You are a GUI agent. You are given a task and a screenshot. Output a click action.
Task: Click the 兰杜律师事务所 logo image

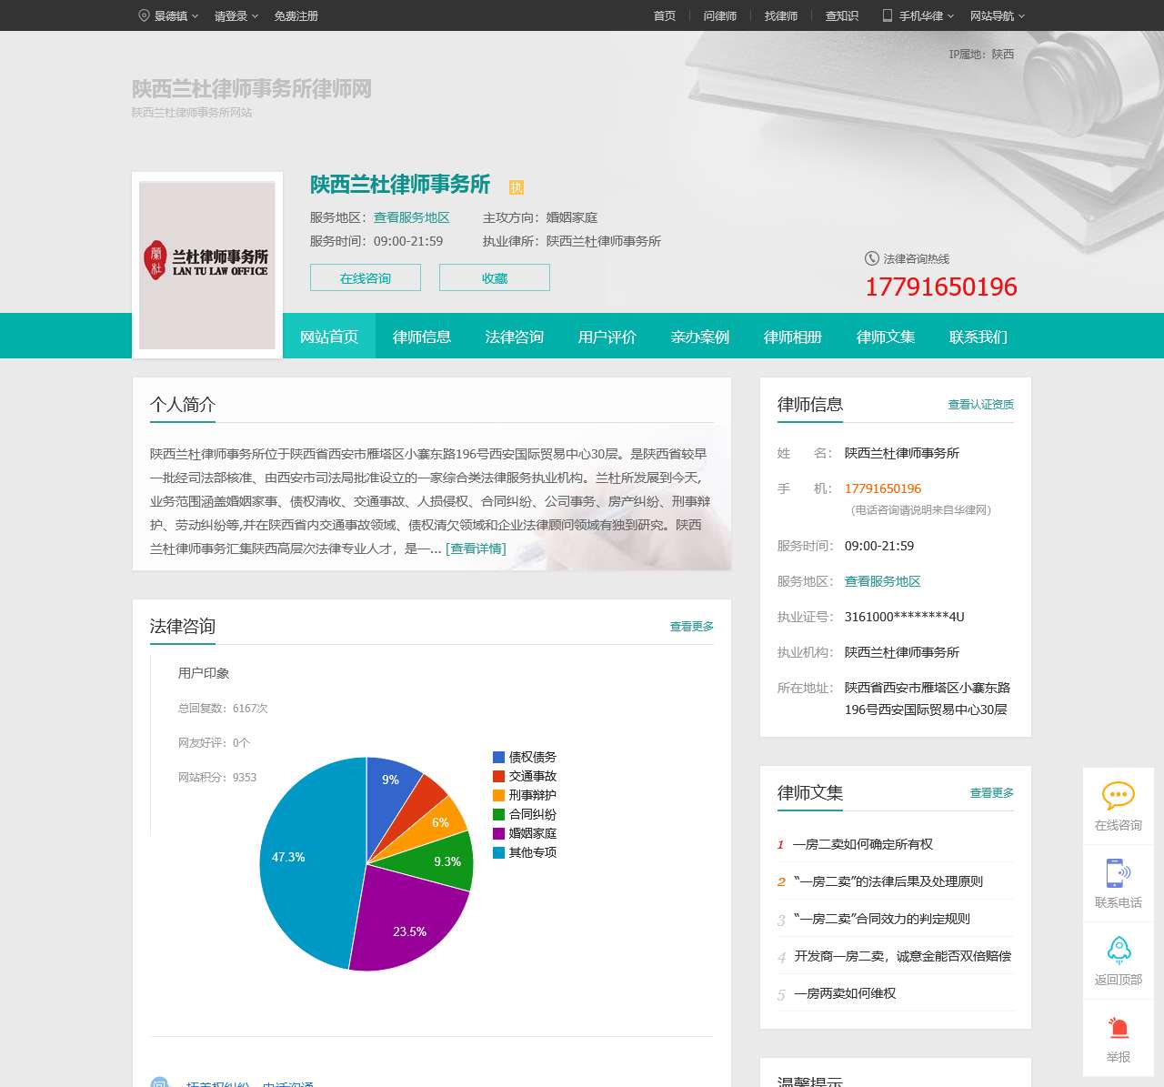click(207, 265)
